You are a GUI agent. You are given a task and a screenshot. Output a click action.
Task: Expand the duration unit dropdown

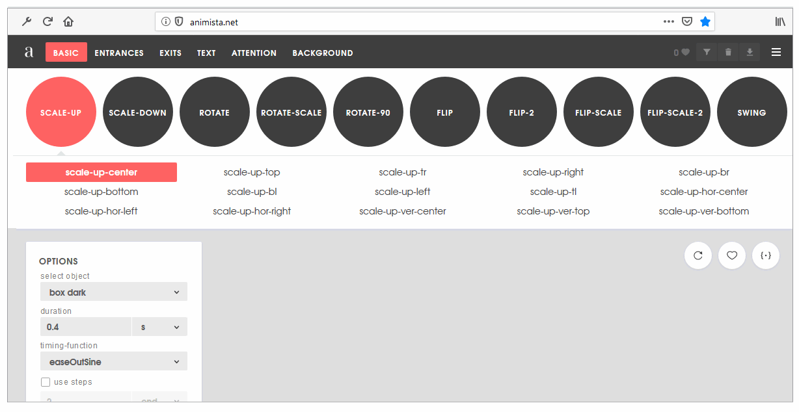point(159,327)
